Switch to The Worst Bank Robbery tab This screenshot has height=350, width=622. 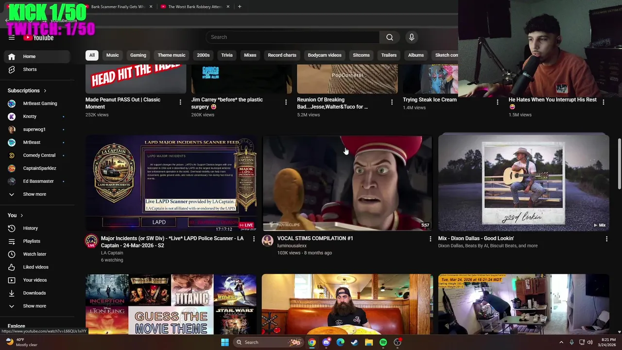click(x=194, y=7)
